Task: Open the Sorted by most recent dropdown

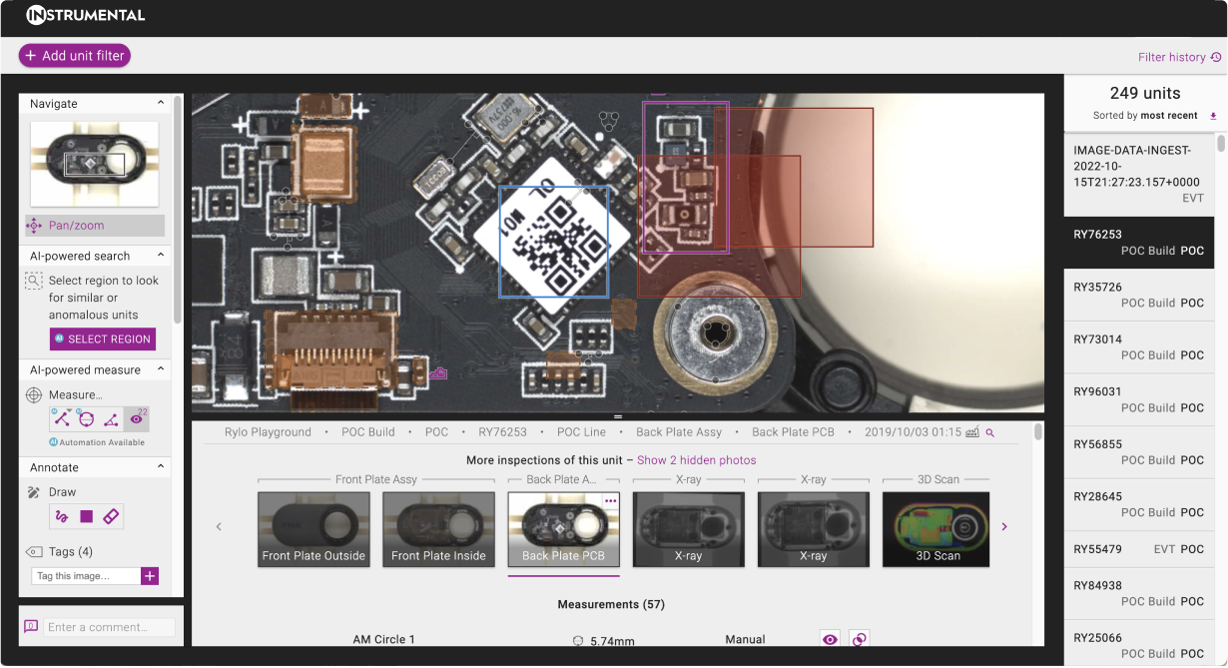Action: pyautogui.click(x=1145, y=116)
